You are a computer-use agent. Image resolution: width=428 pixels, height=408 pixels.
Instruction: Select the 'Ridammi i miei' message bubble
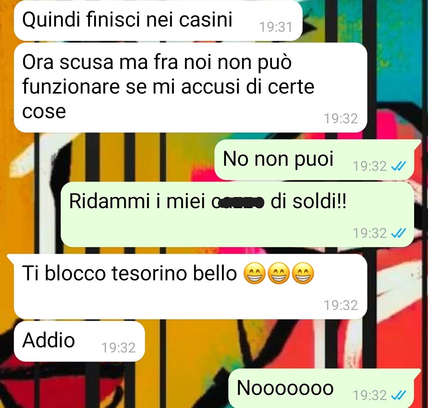tap(237, 215)
